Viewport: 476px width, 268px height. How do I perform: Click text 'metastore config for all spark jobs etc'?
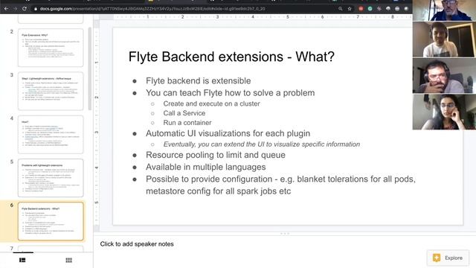[x=218, y=191]
